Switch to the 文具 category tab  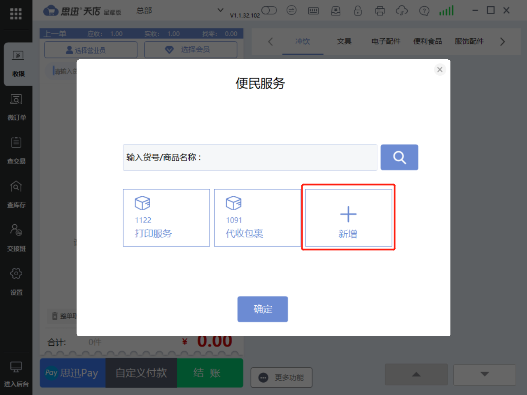[344, 41]
